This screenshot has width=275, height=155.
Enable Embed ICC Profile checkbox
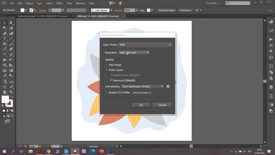[x=107, y=93]
